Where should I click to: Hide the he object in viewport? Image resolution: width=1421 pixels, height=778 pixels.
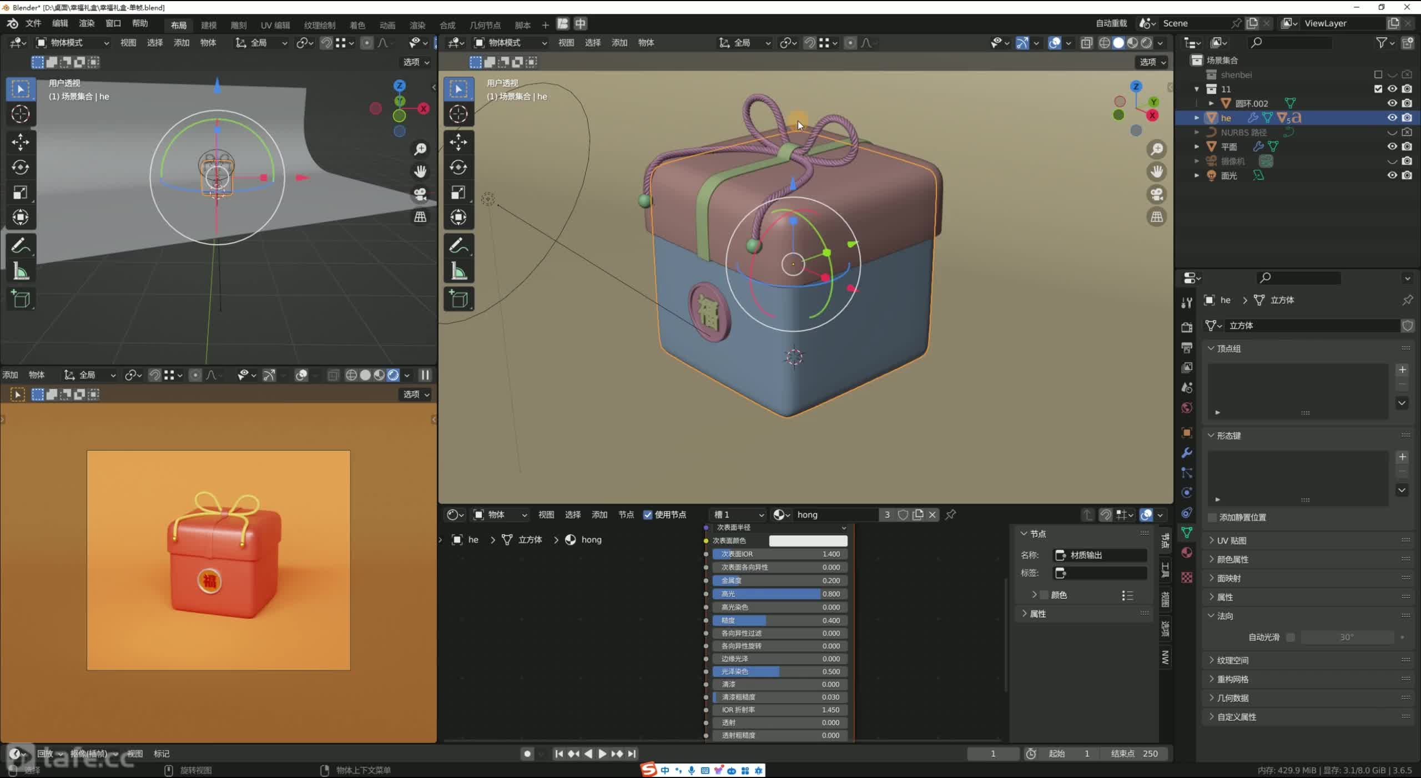click(x=1392, y=118)
